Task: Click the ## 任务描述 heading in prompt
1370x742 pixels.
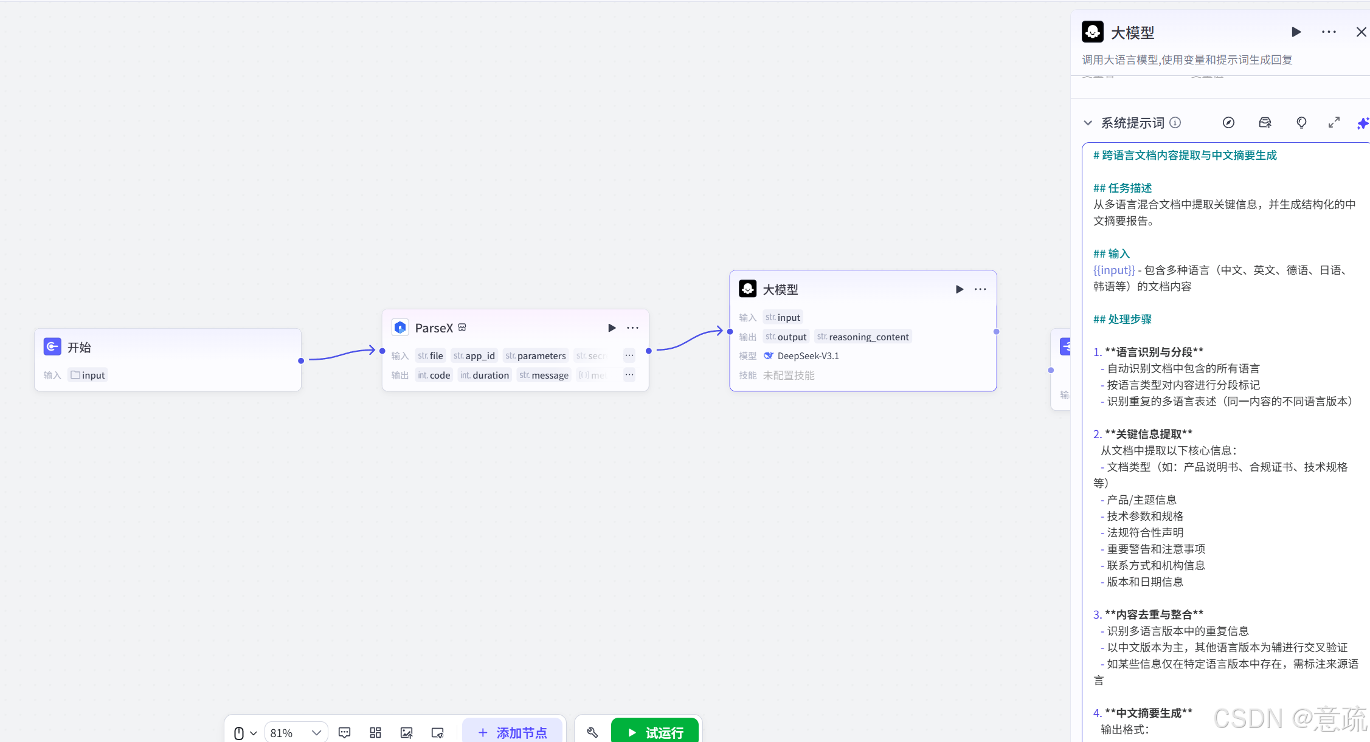Action: 1123,188
